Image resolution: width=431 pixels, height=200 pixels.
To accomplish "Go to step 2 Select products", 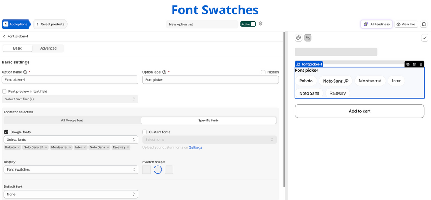I will (51, 24).
